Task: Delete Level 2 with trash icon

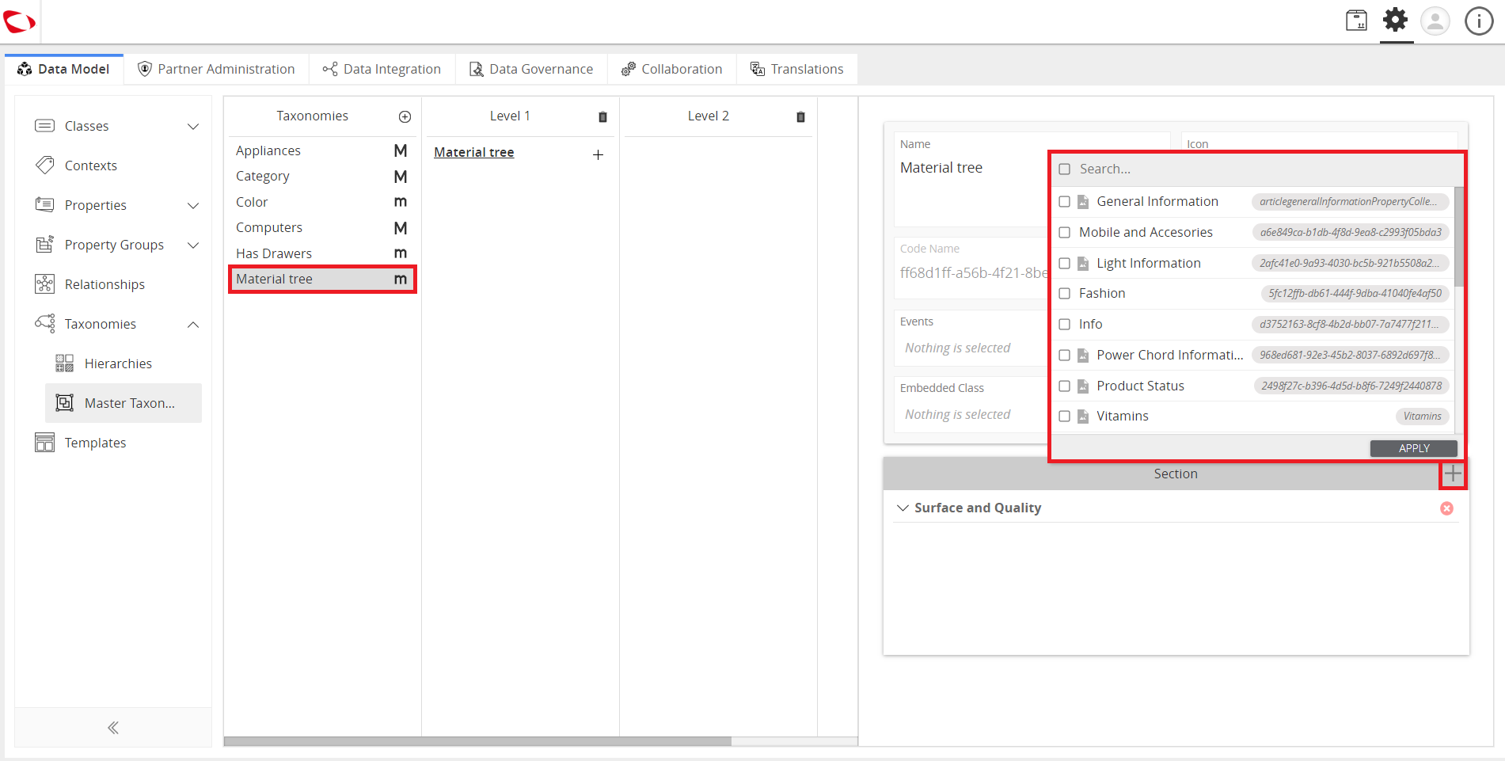Action: (800, 117)
